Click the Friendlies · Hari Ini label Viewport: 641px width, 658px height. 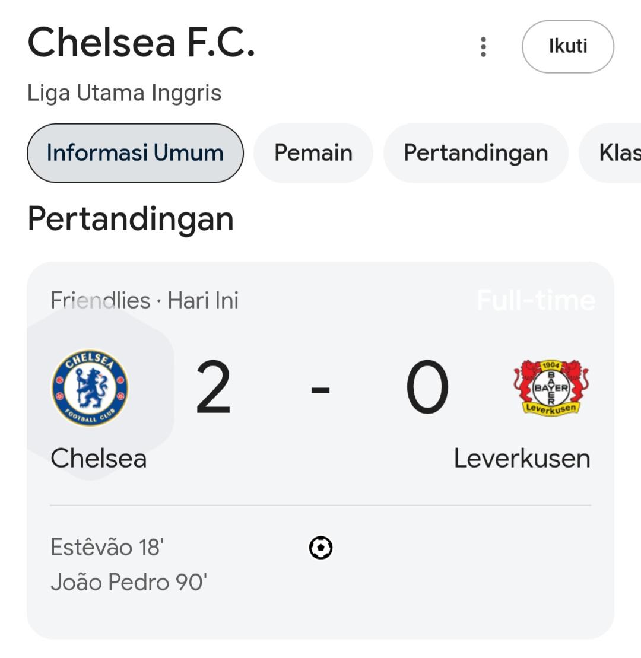(144, 300)
